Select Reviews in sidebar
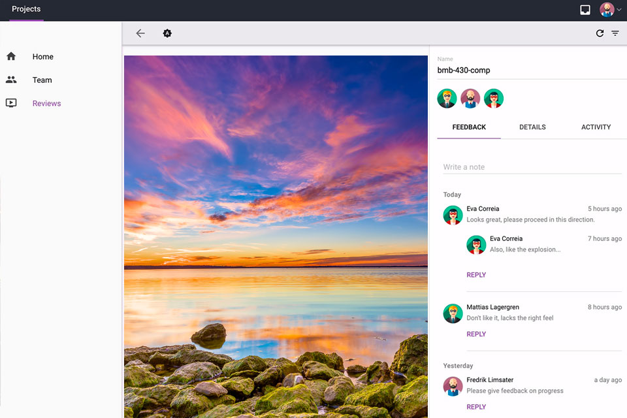Image resolution: width=627 pixels, height=418 pixels. coord(47,103)
